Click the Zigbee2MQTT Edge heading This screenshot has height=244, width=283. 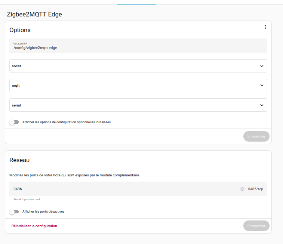tap(34, 14)
